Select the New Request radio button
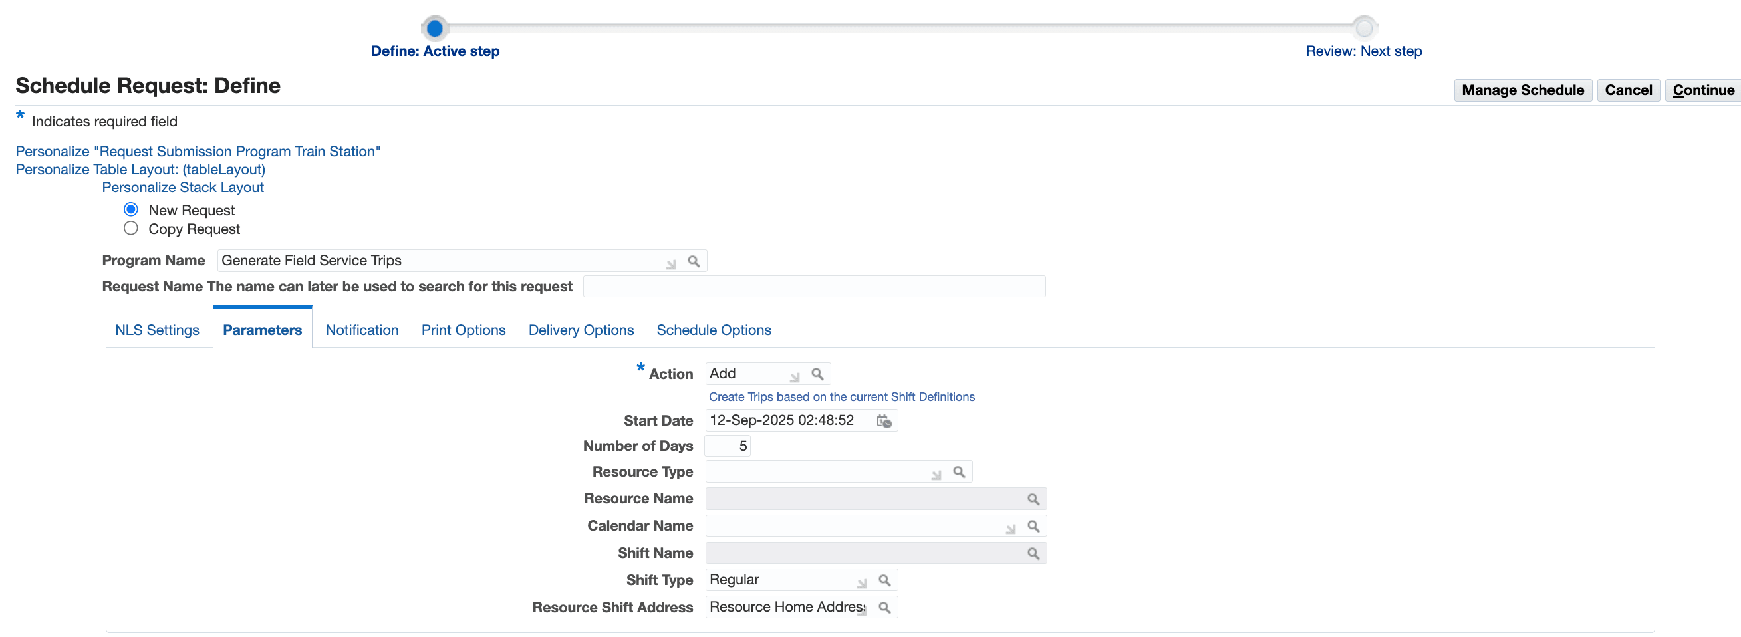1741x637 pixels. coord(130,209)
